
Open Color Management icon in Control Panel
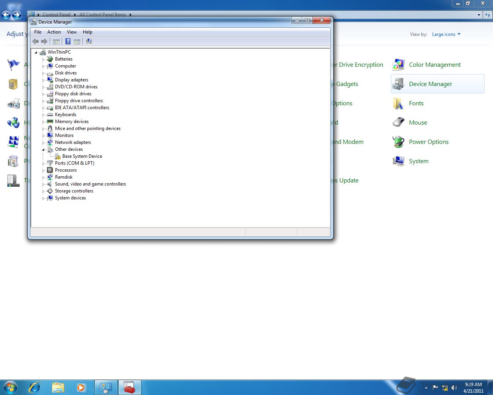click(x=399, y=64)
